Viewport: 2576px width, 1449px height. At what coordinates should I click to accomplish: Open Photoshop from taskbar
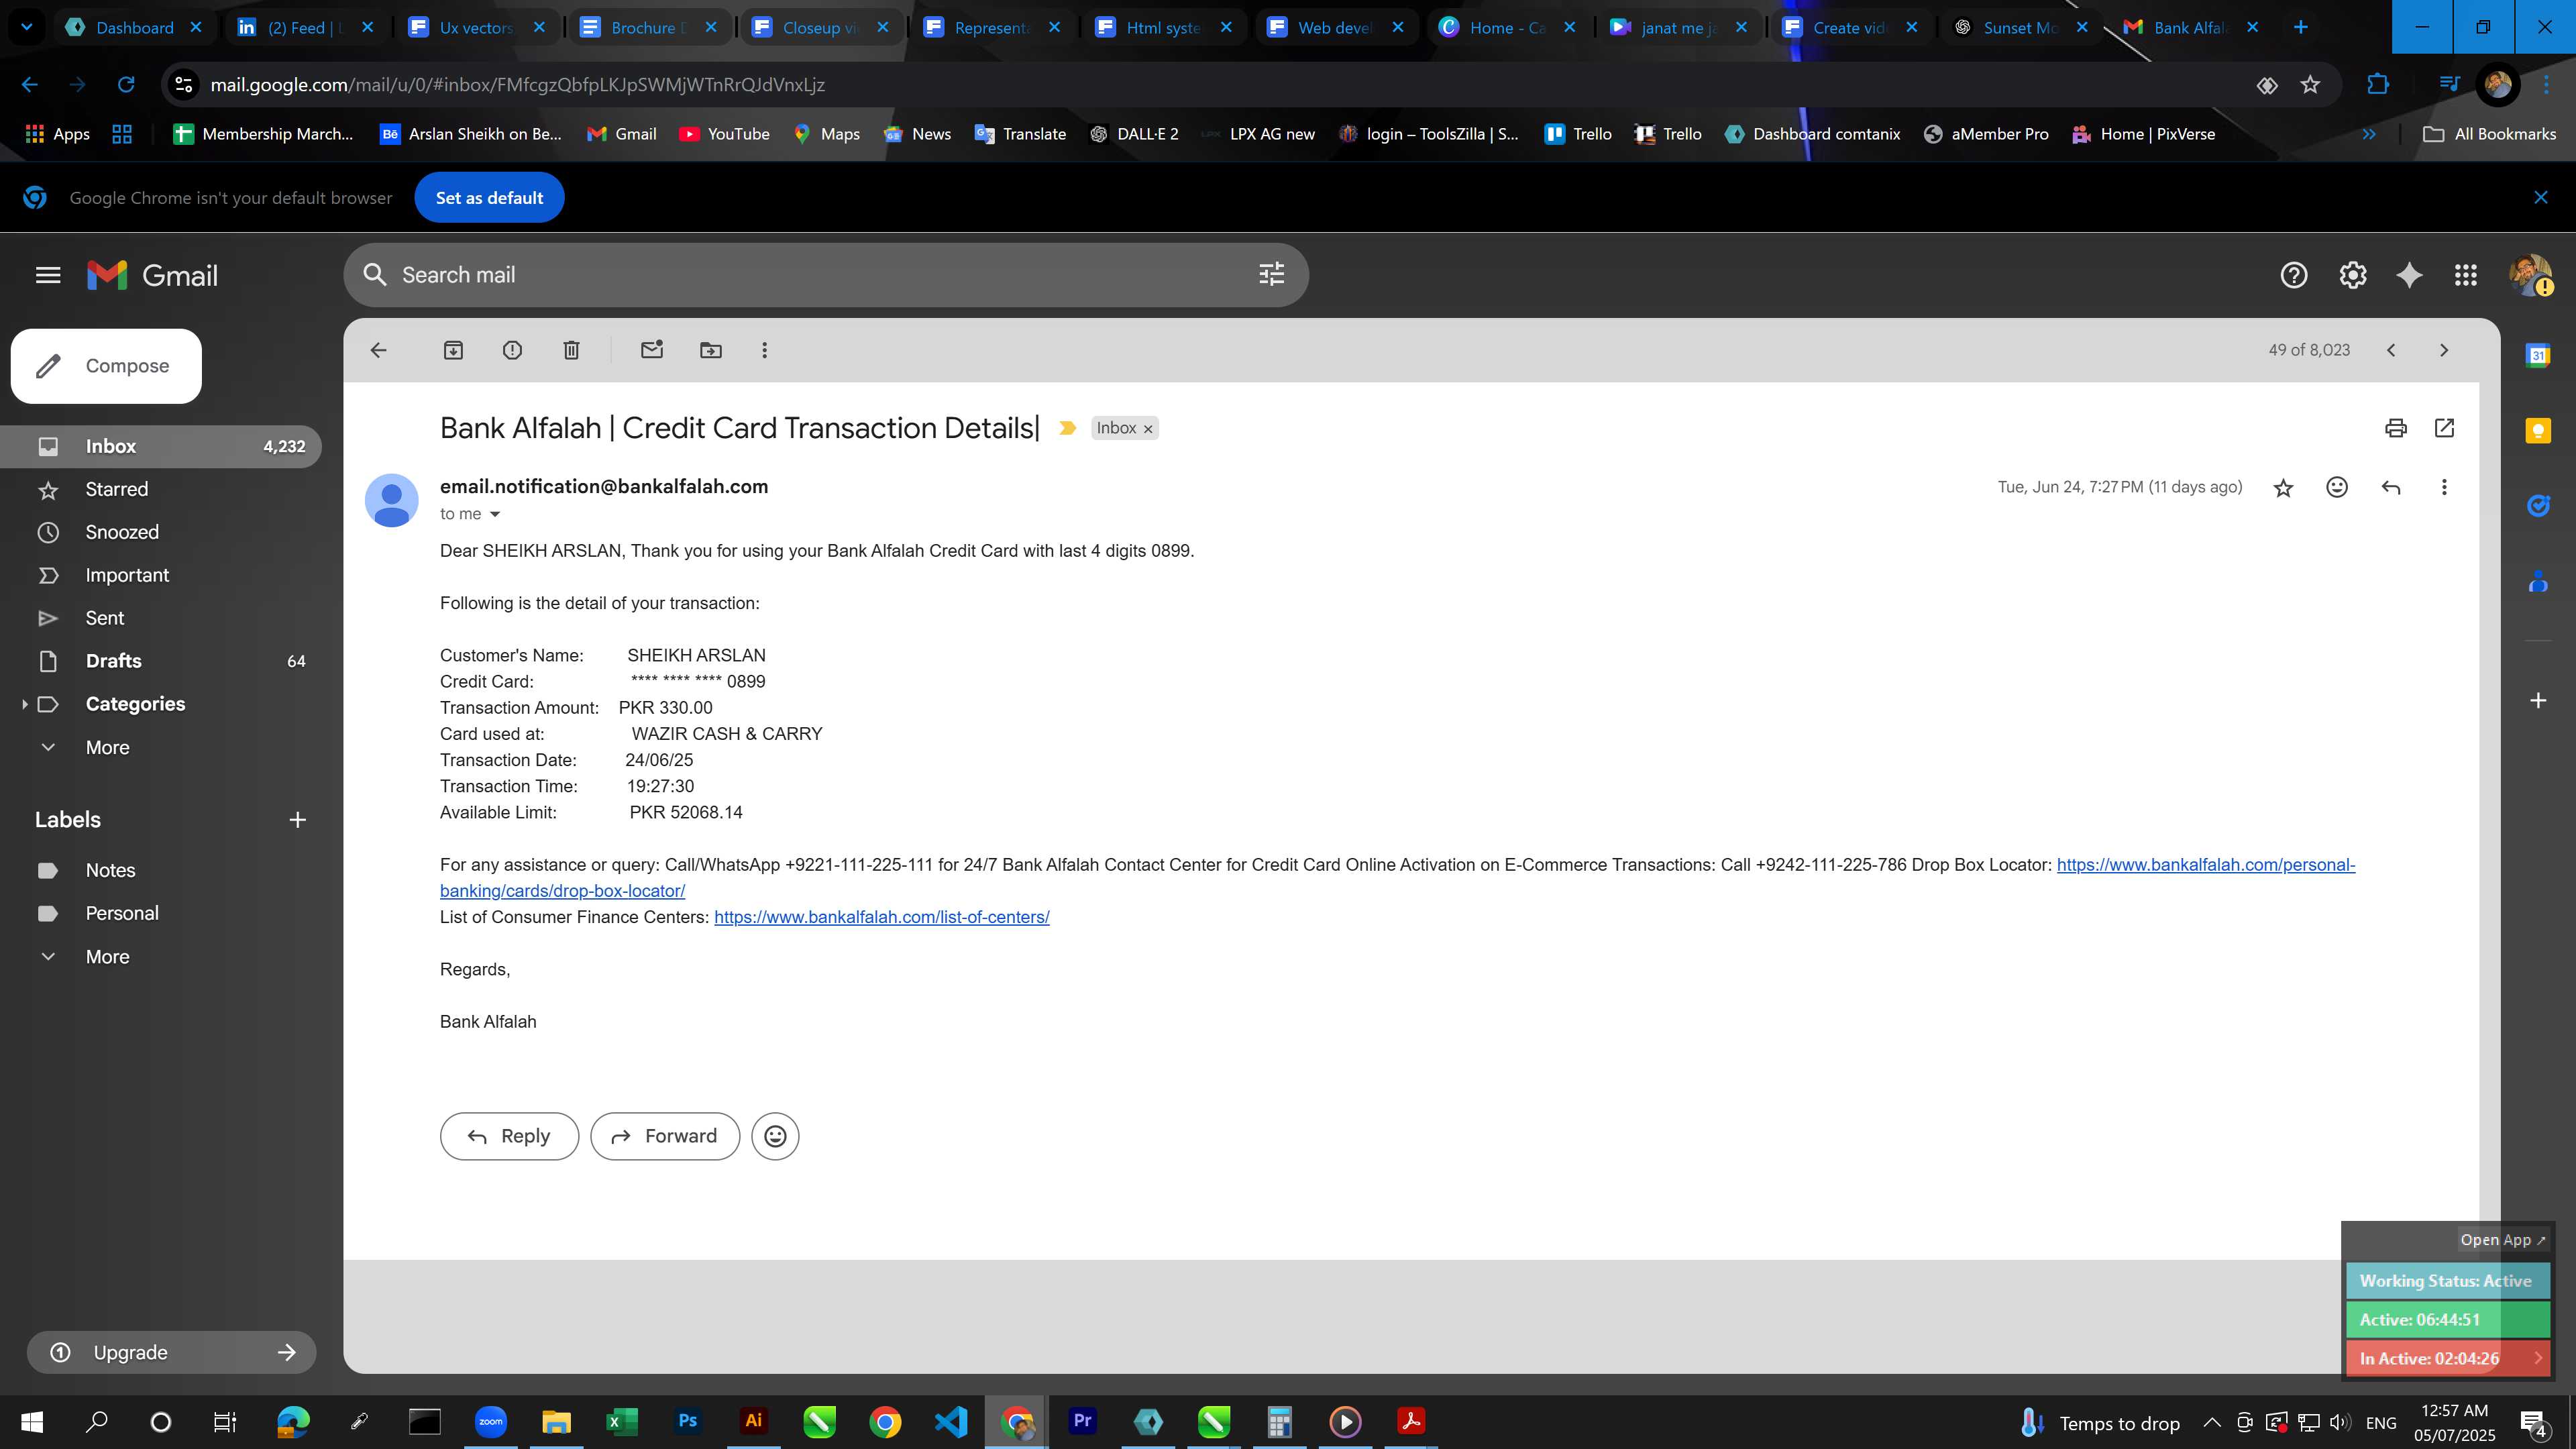point(687,1421)
